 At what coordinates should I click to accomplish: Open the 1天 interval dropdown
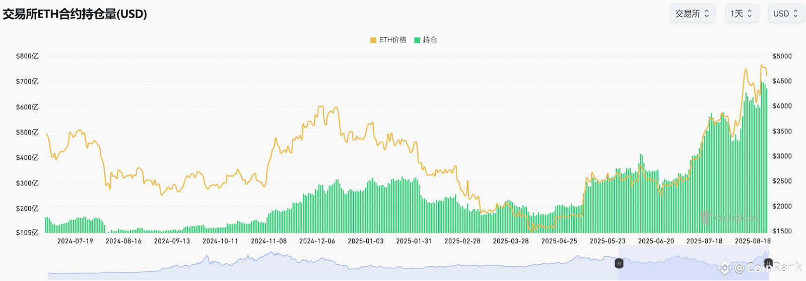[742, 14]
